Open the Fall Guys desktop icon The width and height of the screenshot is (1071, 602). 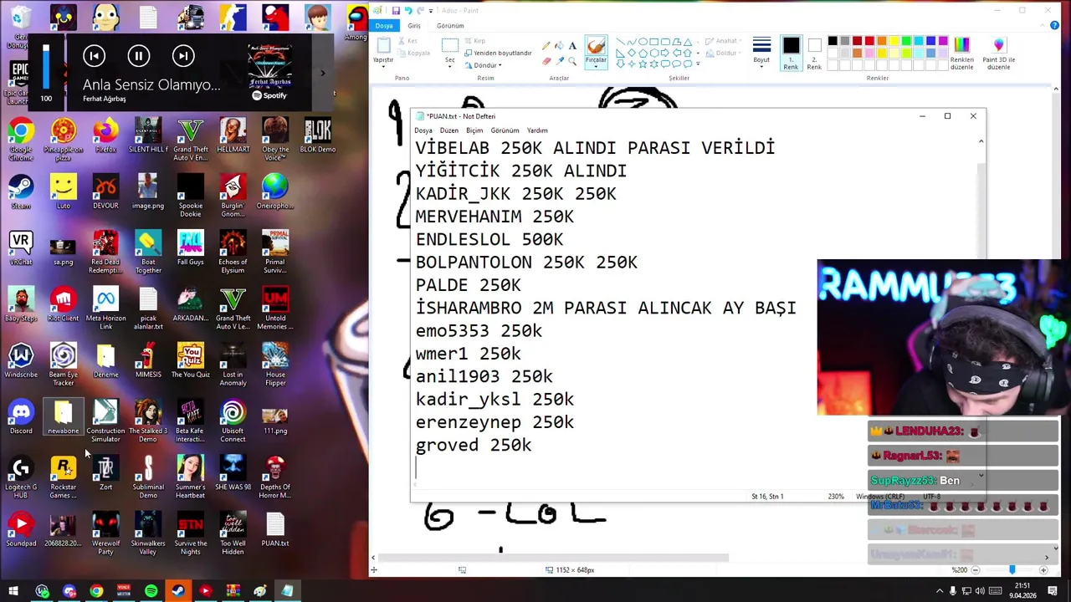click(190, 247)
